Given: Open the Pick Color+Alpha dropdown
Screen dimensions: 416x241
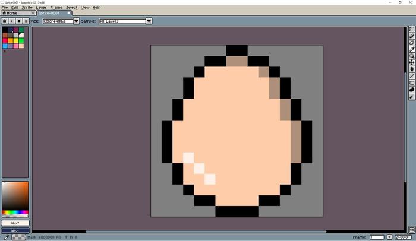Looking at the screenshot, I should pyautogui.click(x=76, y=21).
